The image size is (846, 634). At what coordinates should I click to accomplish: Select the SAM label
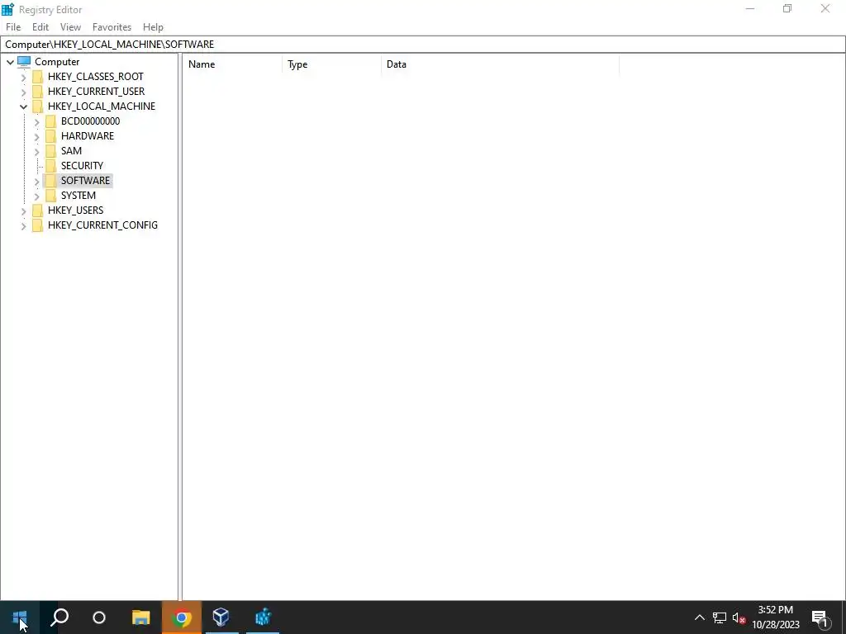coord(71,150)
